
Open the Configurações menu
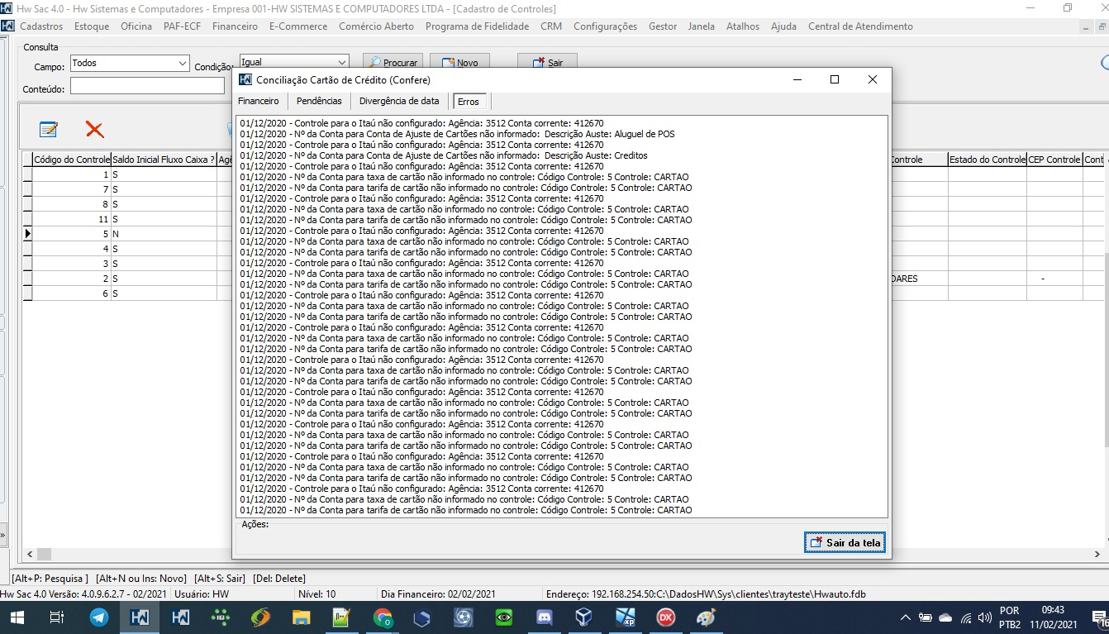(605, 26)
